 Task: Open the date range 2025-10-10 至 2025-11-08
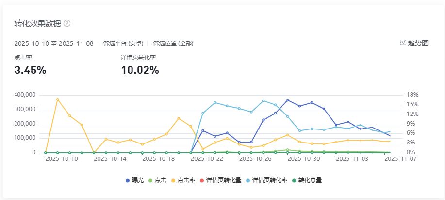54,43
